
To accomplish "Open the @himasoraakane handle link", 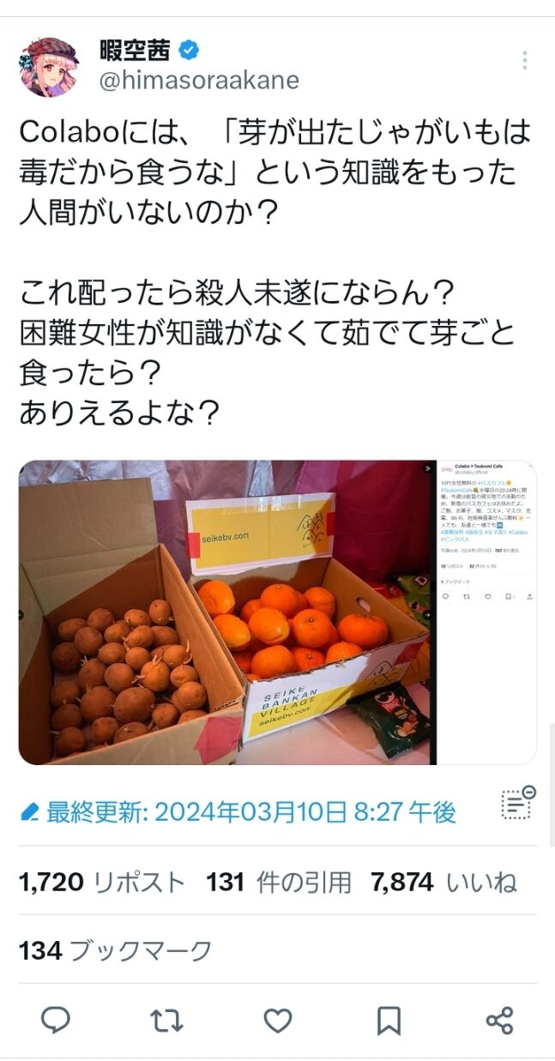I will coord(199,81).
